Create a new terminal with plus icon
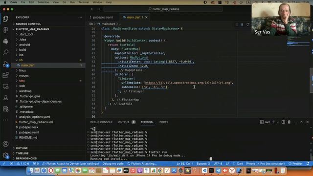The image size is (313, 176). pos(274,122)
